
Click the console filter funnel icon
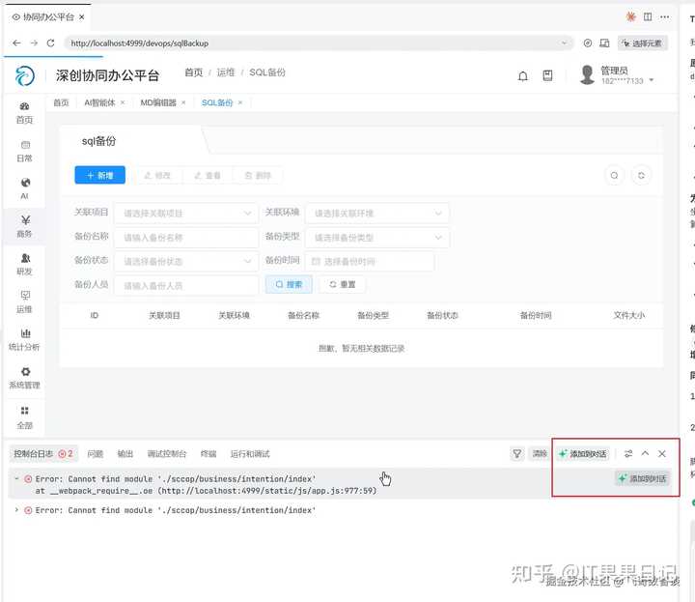click(516, 454)
